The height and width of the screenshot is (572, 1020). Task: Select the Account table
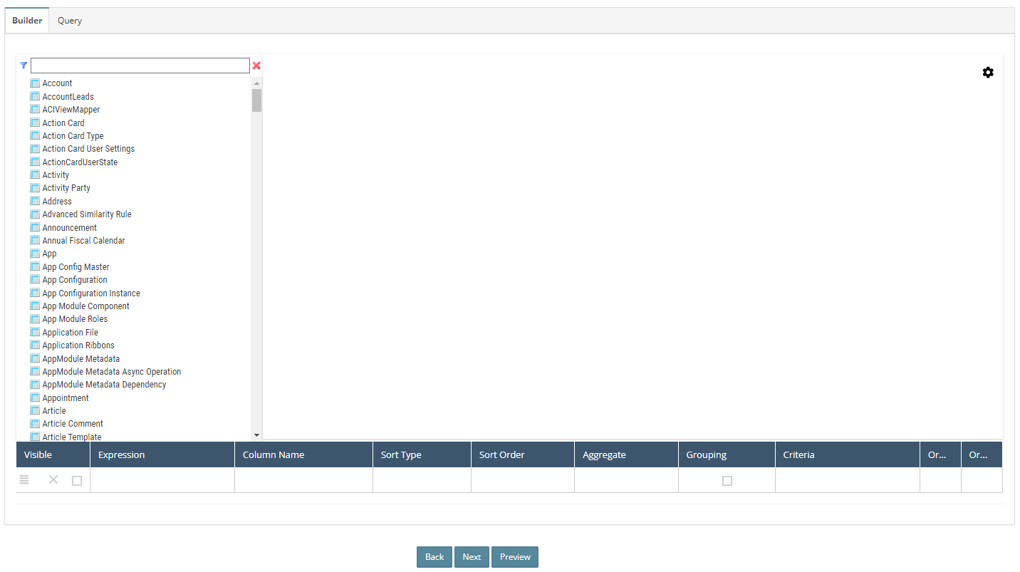coord(57,83)
